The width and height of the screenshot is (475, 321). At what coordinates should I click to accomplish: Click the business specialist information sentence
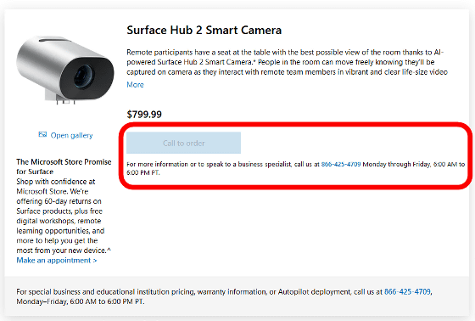296,168
